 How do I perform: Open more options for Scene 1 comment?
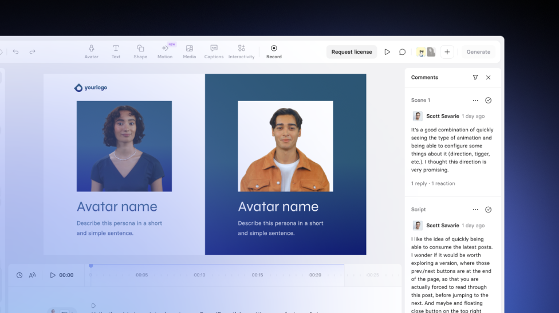[x=475, y=101]
